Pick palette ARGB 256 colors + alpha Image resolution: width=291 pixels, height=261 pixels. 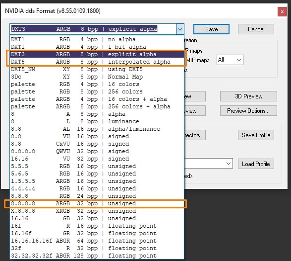[97, 106]
